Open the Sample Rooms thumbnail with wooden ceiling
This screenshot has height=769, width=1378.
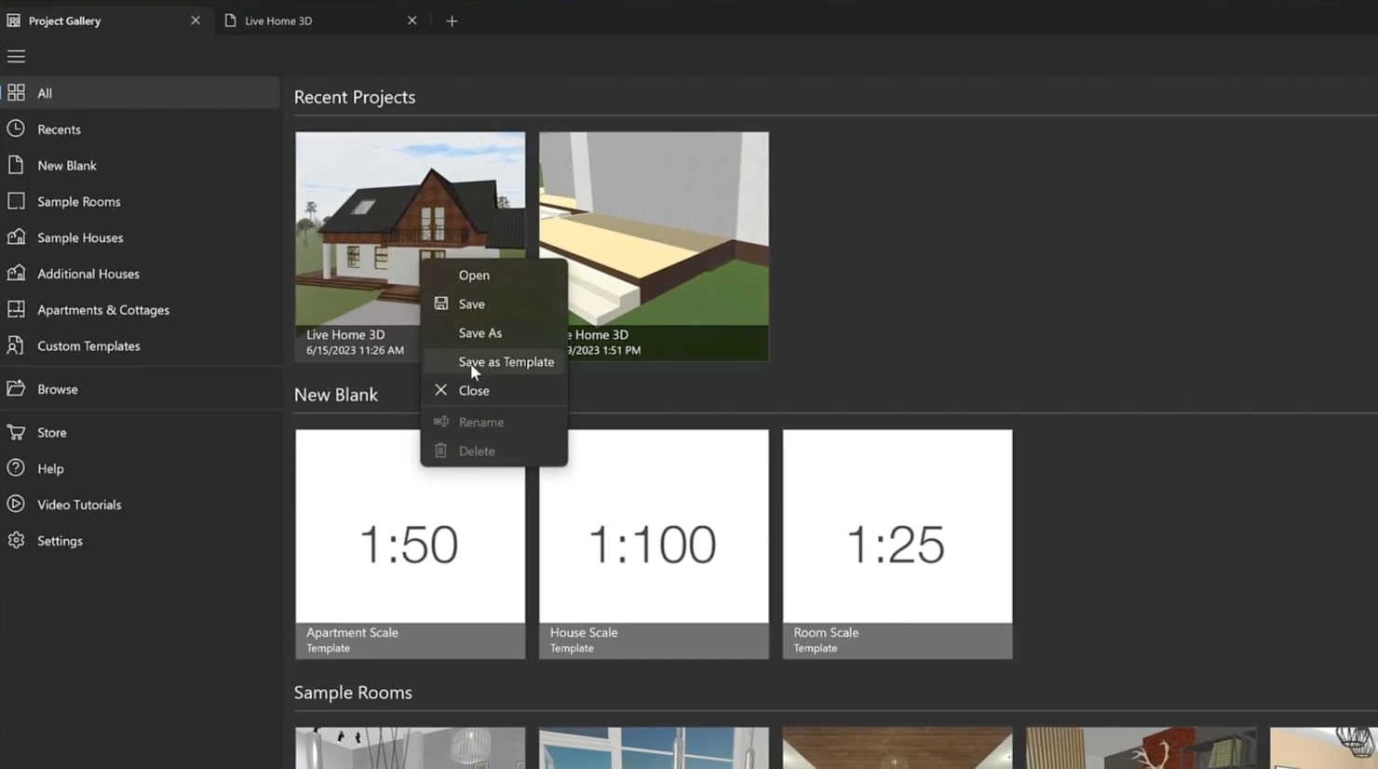coord(898,749)
